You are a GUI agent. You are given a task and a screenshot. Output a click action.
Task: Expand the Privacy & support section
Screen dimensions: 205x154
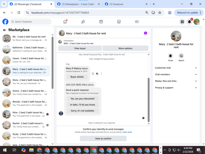click(x=176, y=87)
